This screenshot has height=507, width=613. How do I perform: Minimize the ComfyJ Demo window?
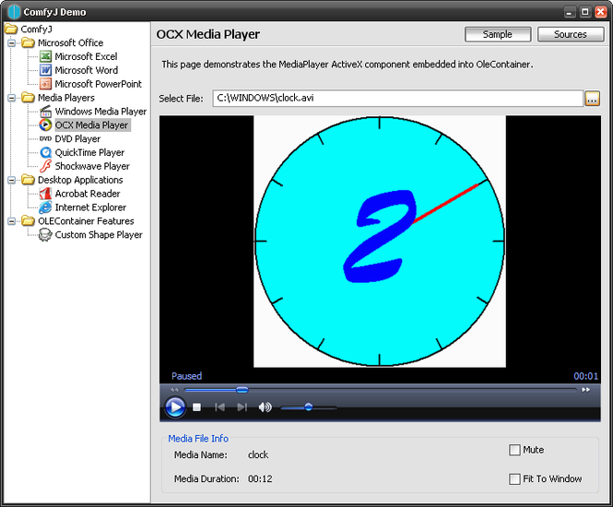pos(570,12)
